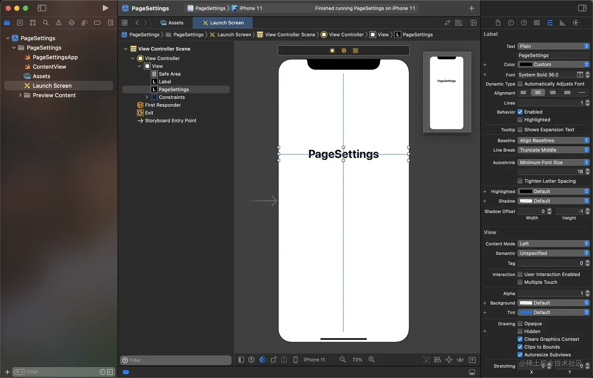
Task: Open the Shadow Default color well
Action: 526,201
